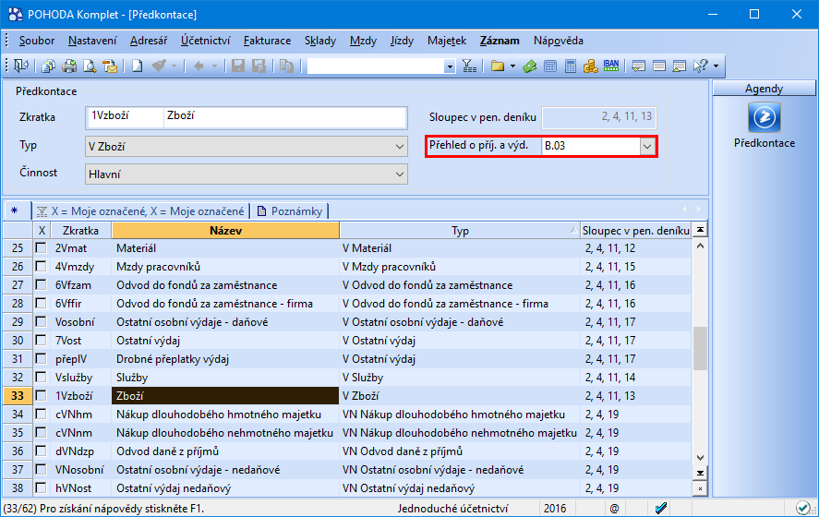The width and height of the screenshot is (819, 517).
Task: Open the Soubor menu
Action: click(37, 41)
